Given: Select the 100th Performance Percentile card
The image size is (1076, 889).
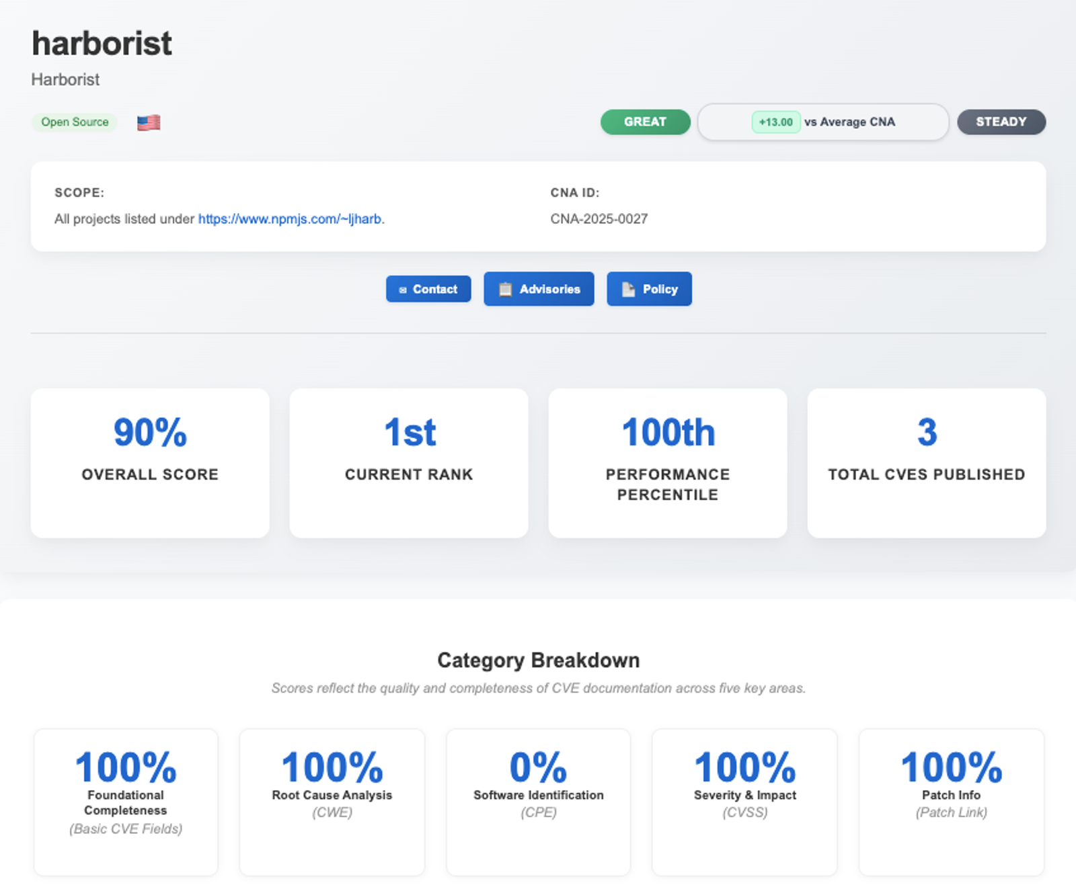Looking at the screenshot, I should click(x=668, y=463).
